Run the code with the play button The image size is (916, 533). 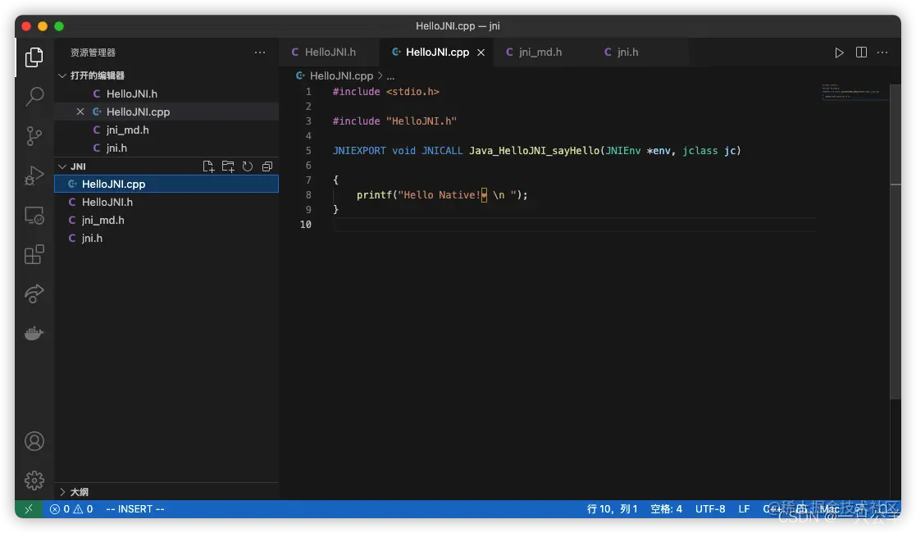click(839, 52)
